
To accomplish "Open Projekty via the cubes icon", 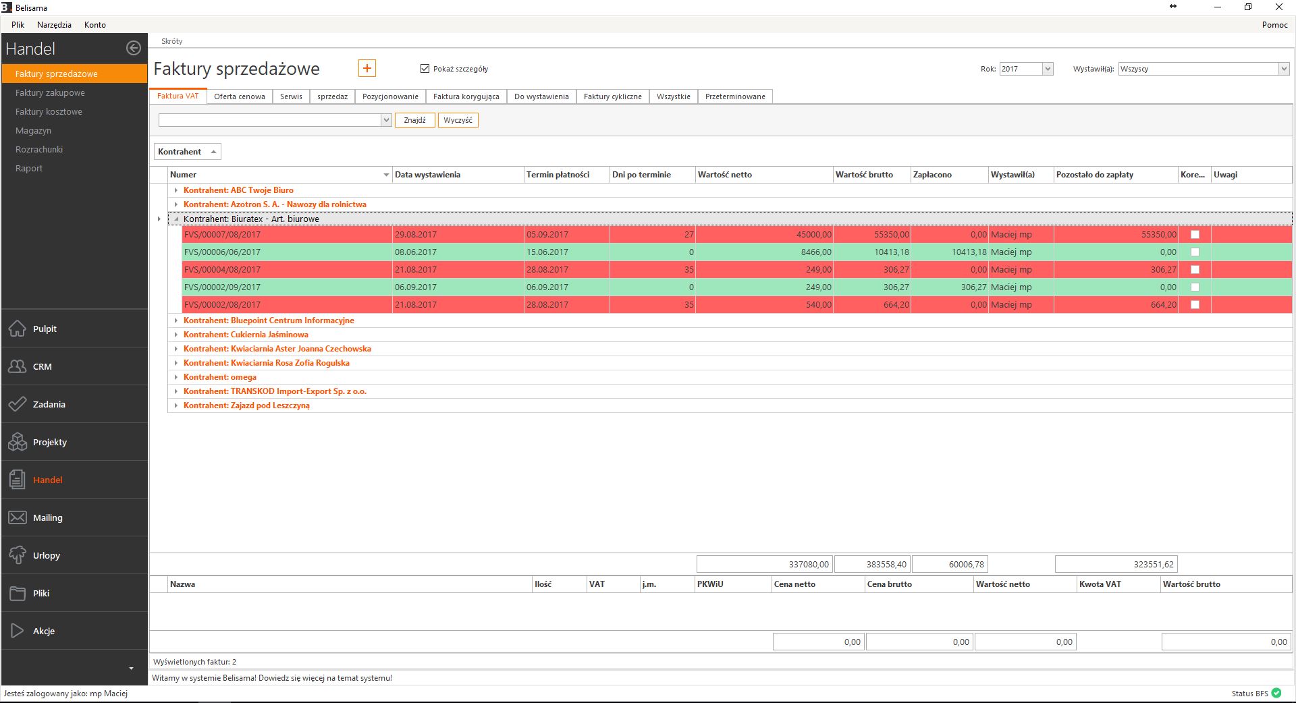I will tap(18, 442).
